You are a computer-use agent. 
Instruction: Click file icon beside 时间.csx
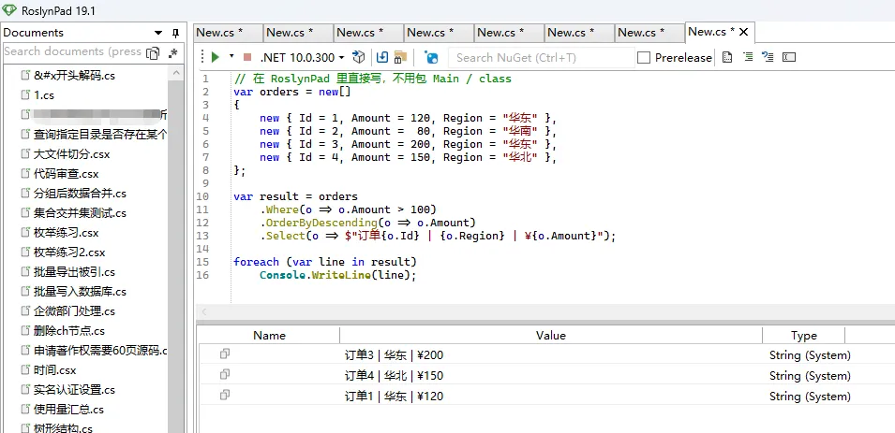click(x=24, y=369)
